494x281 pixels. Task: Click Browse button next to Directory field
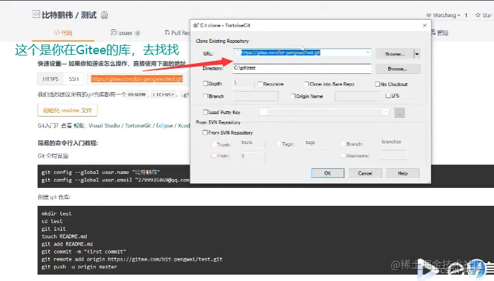tap(398, 69)
